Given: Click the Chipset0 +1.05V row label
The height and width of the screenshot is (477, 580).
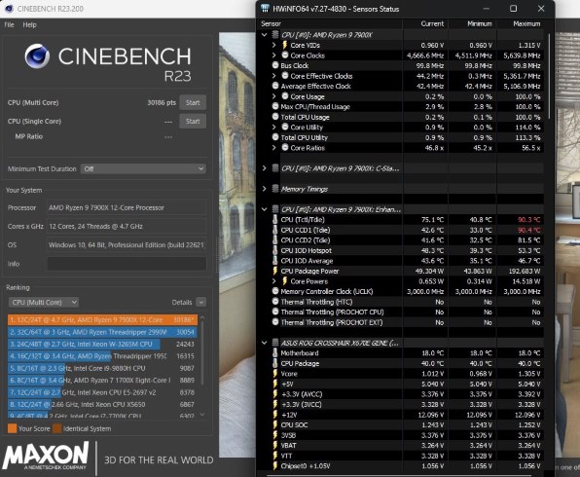Looking at the screenshot, I should (x=306, y=466).
